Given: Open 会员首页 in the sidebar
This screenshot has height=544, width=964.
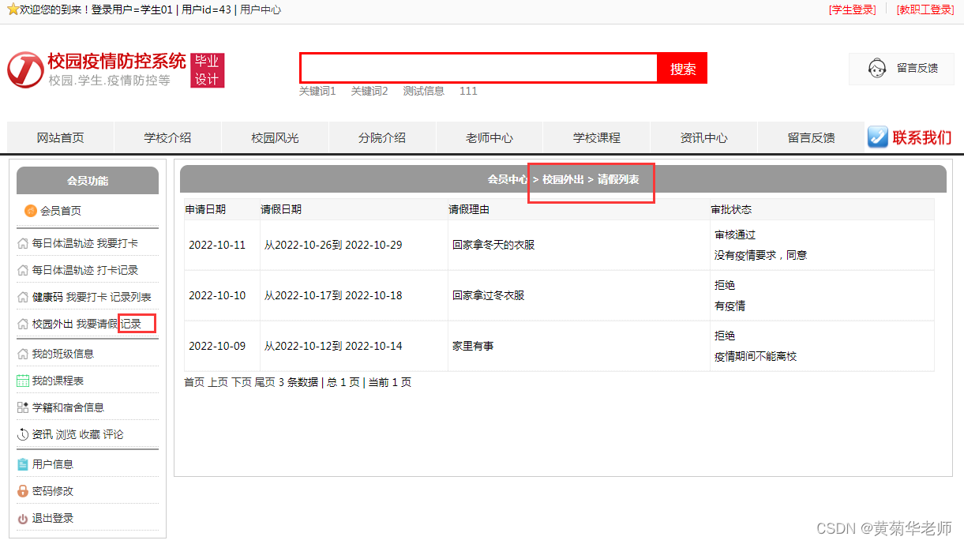Looking at the screenshot, I should (x=61, y=211).
